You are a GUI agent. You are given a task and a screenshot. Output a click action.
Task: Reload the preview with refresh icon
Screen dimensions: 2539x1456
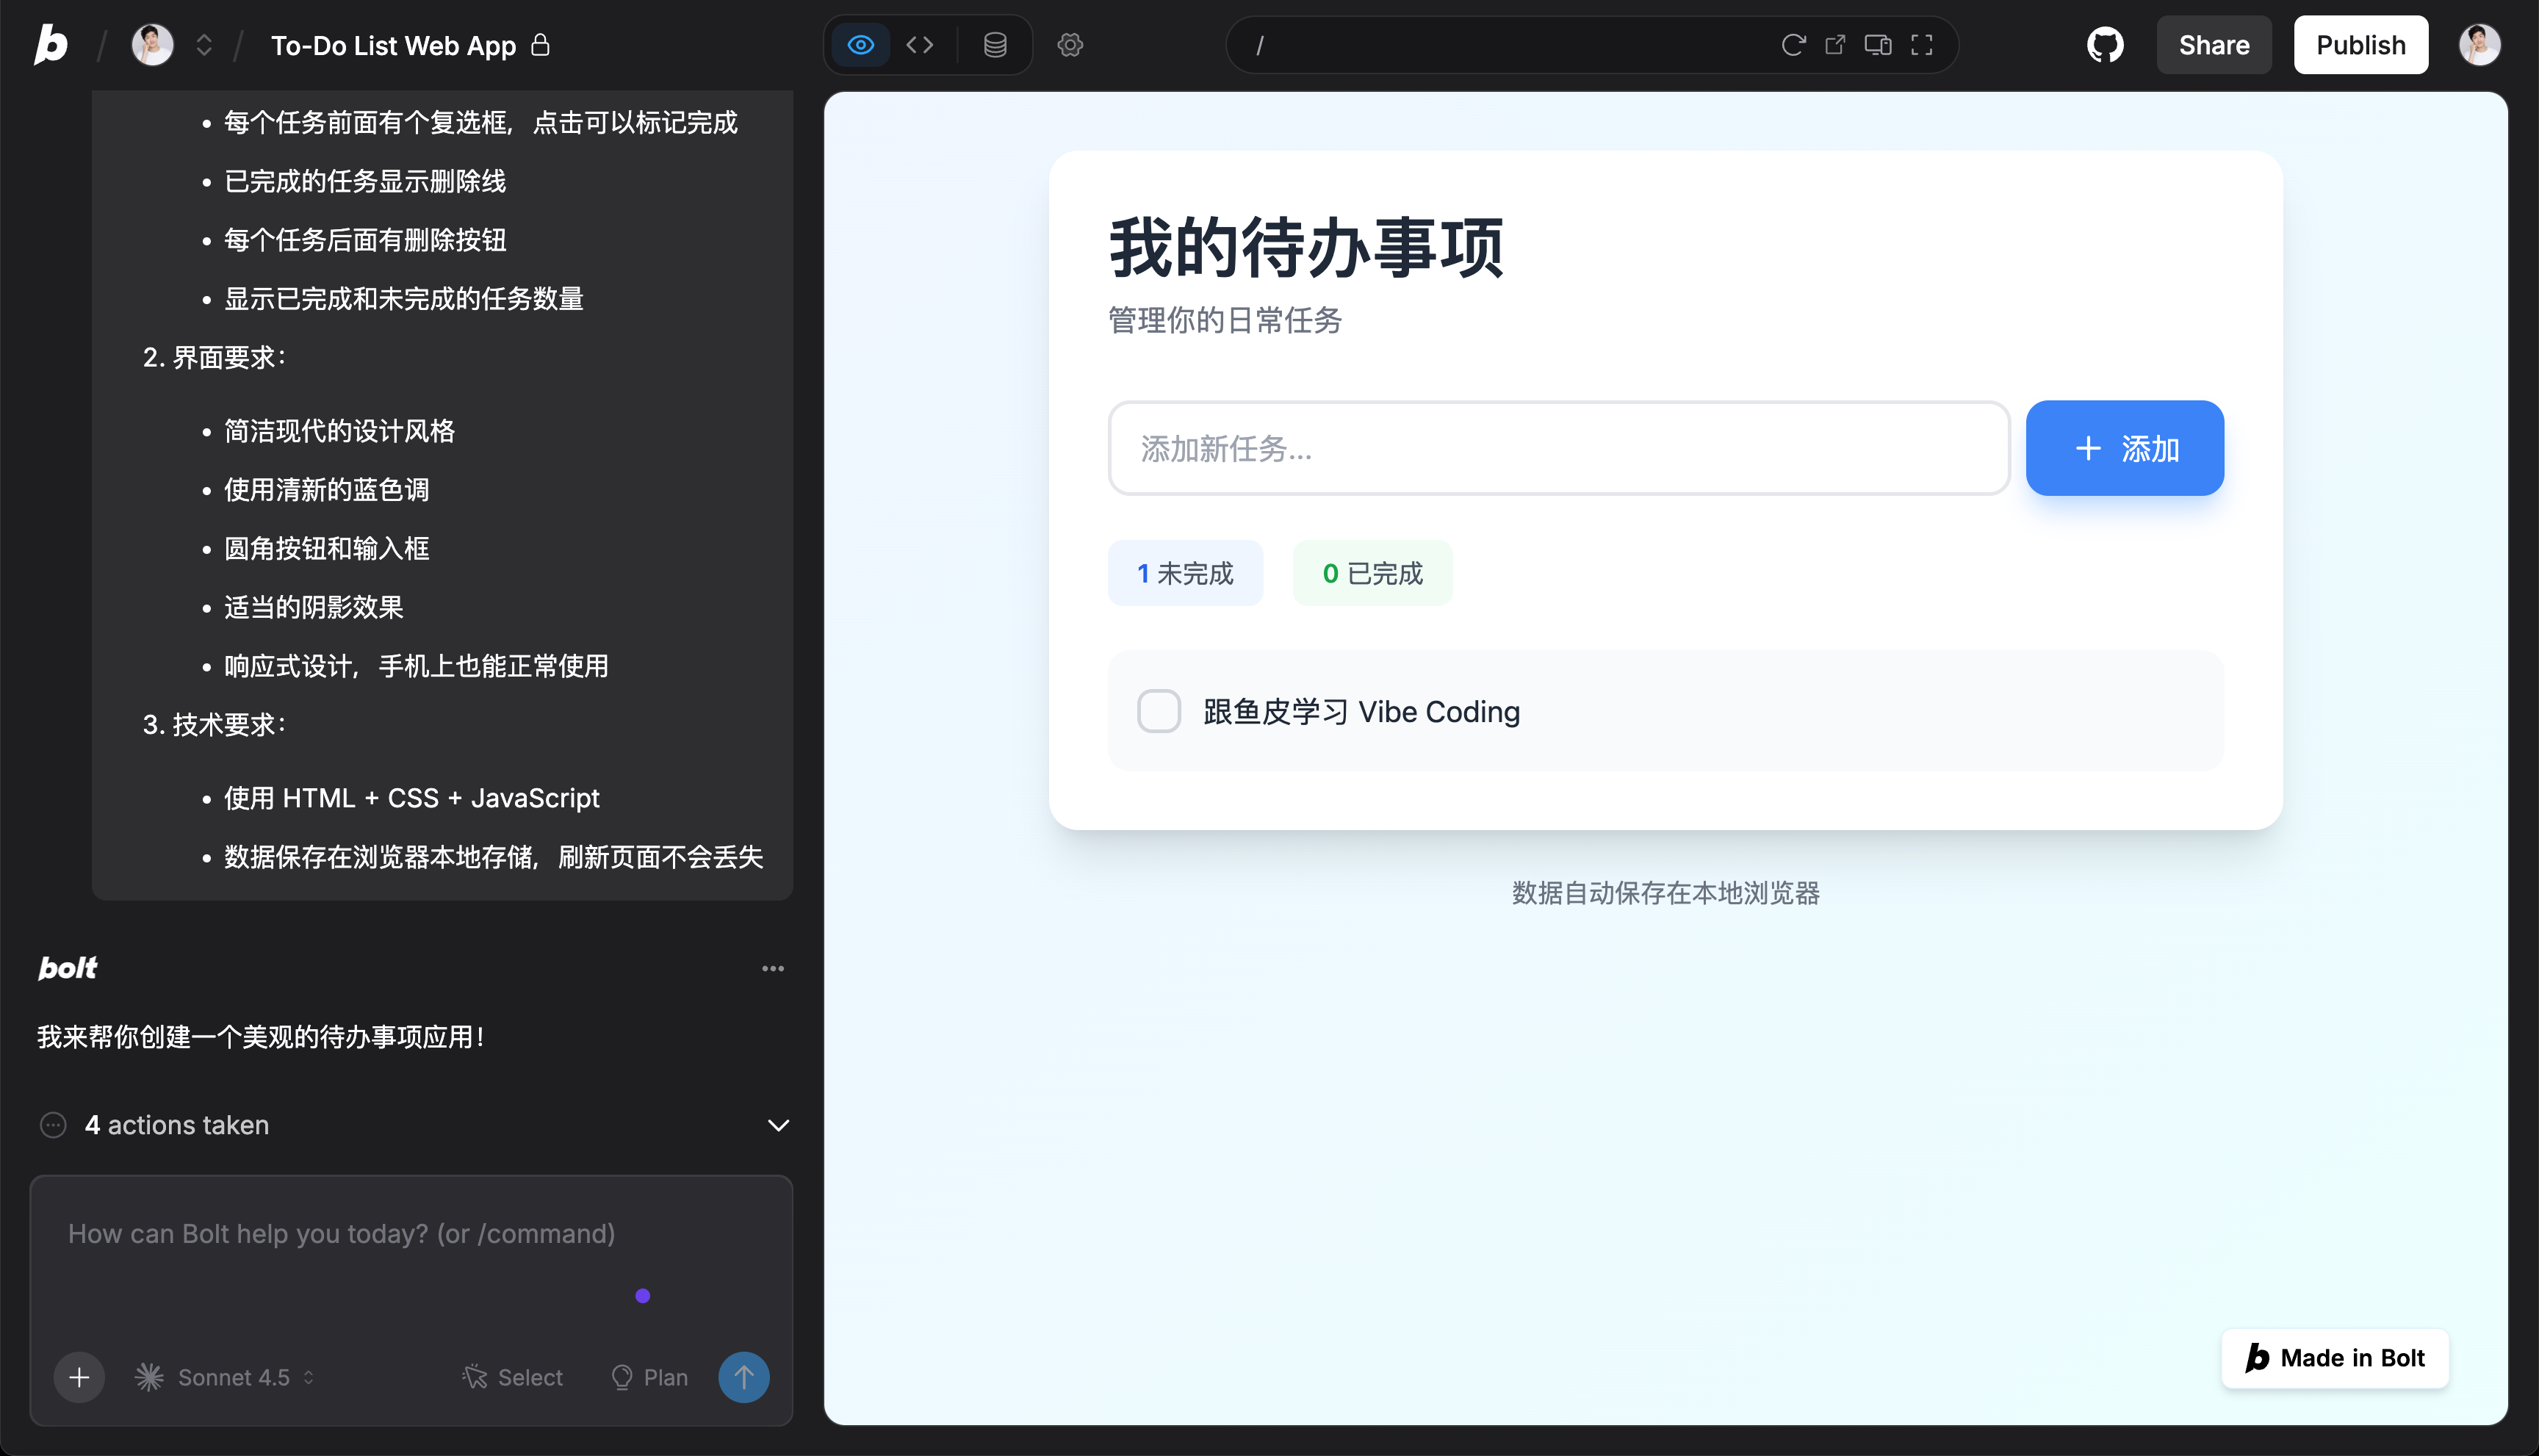pyautogui.click(x=1792, y=45)
